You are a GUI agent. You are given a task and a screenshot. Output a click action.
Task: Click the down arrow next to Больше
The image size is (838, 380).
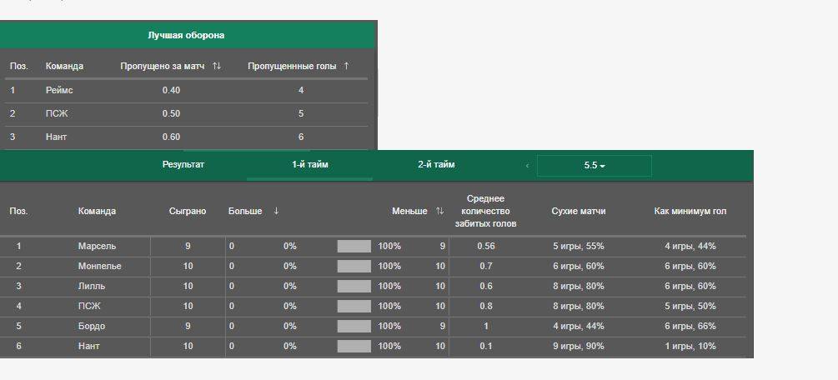276,211
